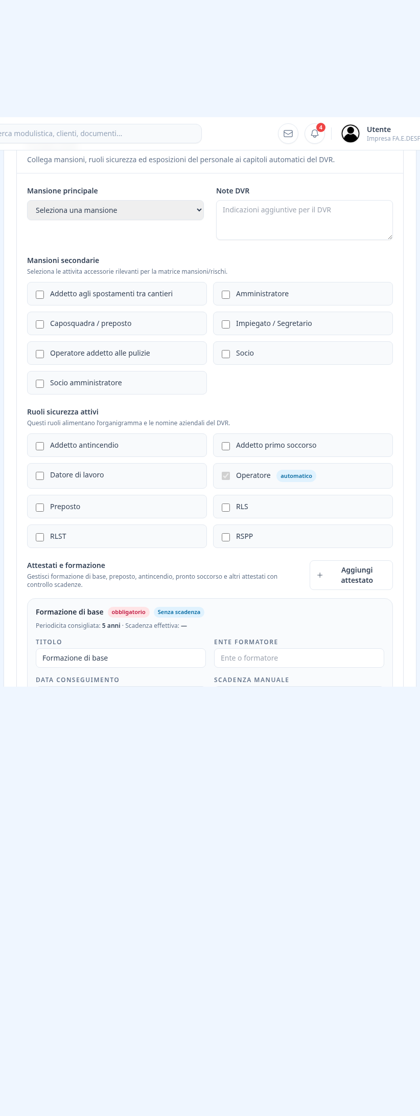Expand the Mansione principale dropdown
Viewport: 420px width, 1116px height.
click(115, 210)
